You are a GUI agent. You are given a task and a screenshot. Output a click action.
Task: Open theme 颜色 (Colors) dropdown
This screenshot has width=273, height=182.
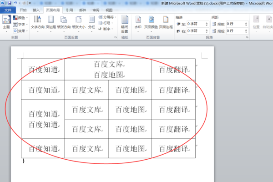(x=20, y=18)
